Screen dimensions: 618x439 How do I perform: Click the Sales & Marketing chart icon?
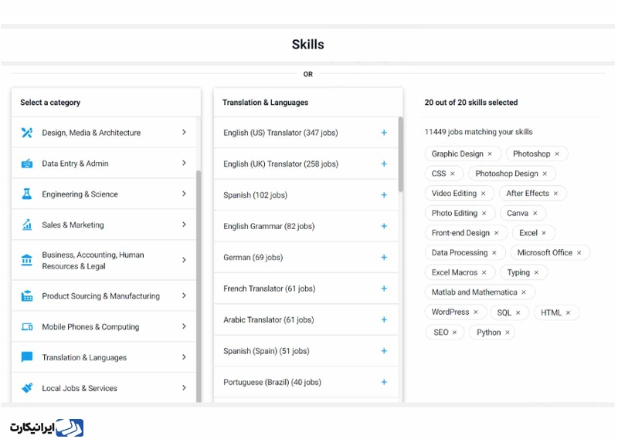click(27, 225)
